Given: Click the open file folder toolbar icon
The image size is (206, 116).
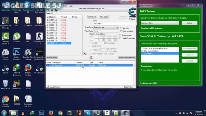Looking at the screenshot, I should coord(52,10).
